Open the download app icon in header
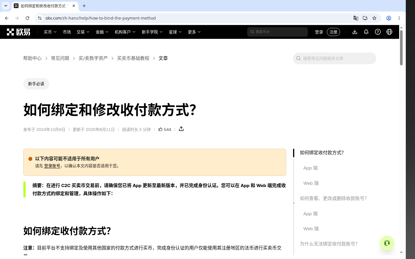 [355, 32]
